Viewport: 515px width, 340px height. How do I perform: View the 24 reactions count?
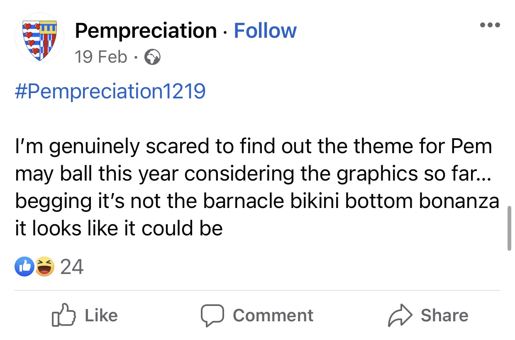(x=72, y=267)
